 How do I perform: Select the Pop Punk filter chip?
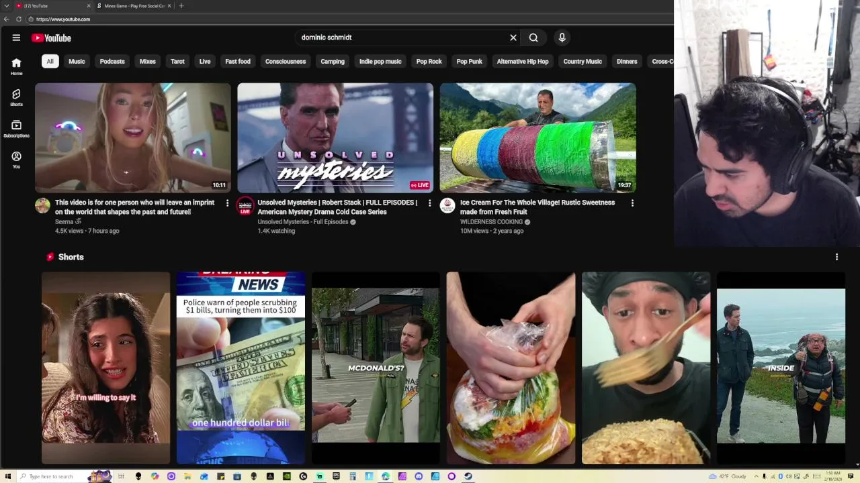[x=470, y=61]
